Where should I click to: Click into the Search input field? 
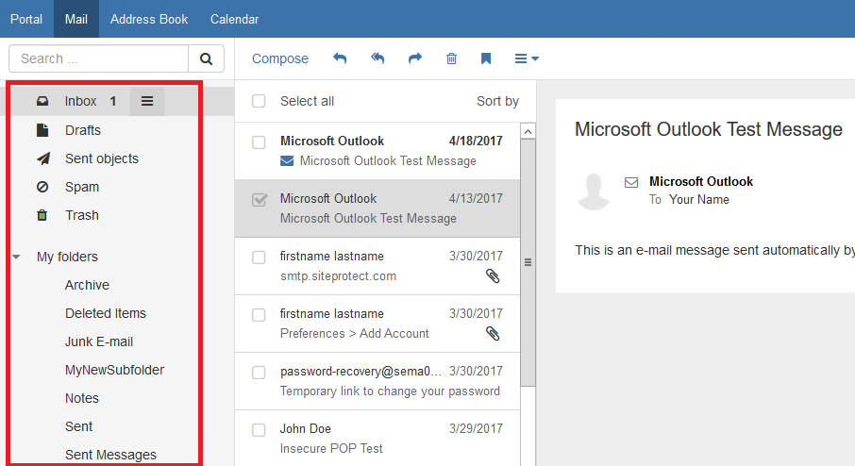(x=99, y=58)
